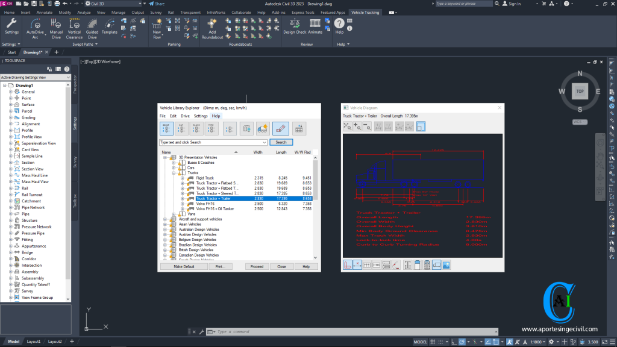
Task: Click the Search button
Action: [281, 142]
